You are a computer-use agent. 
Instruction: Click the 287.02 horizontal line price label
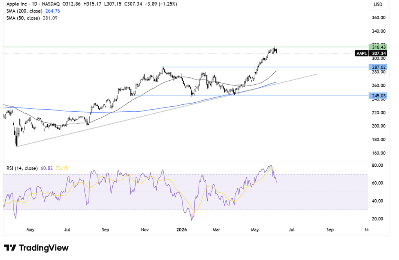378,67
